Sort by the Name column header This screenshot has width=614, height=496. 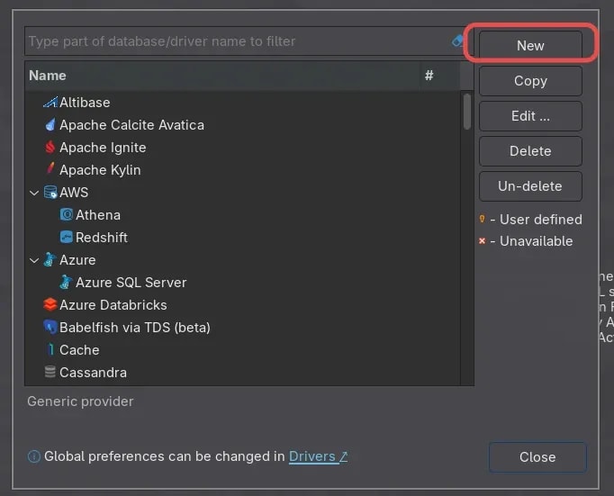click(x=222, y=75)
